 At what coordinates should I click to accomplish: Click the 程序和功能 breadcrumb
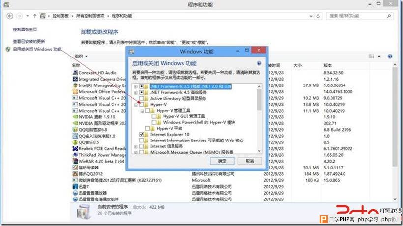122,16
